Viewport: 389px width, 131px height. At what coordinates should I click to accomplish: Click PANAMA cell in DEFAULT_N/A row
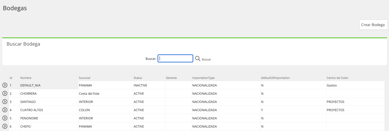105,85
